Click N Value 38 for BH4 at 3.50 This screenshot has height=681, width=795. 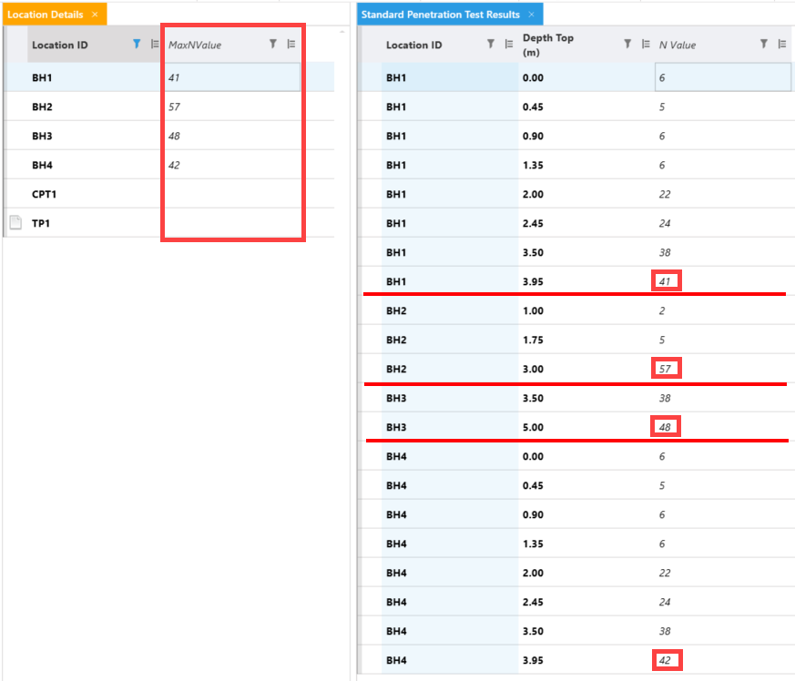[722, 631]
